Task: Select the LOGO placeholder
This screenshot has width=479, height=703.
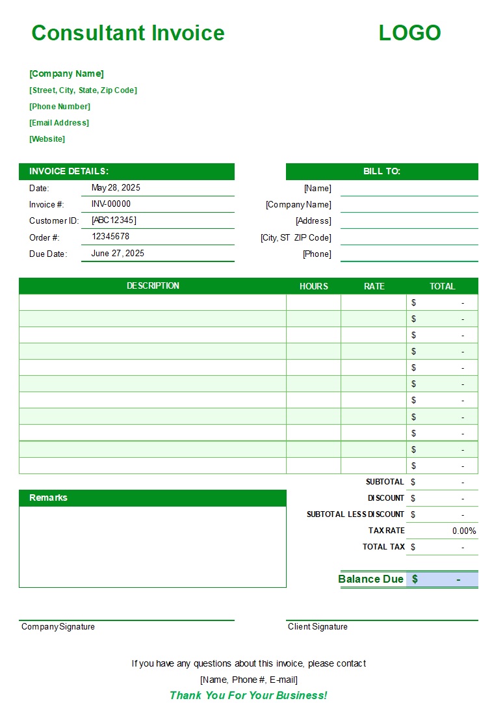Action: [409, 33]
